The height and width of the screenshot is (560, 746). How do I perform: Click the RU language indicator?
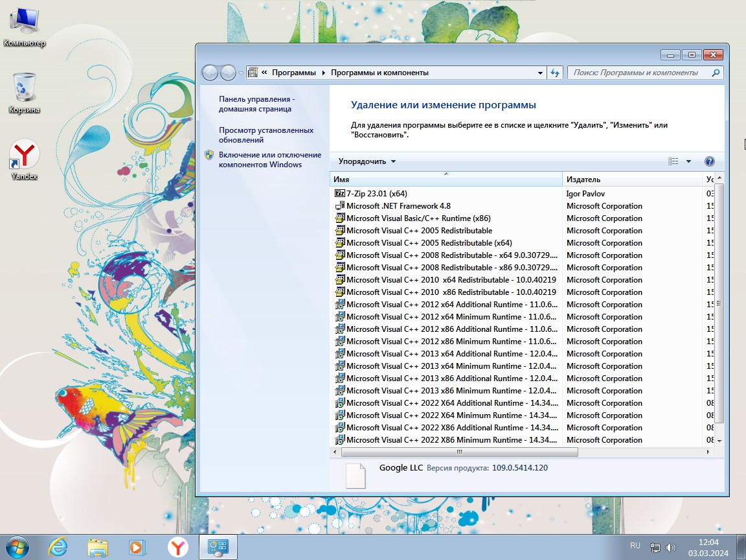point(635,546)
